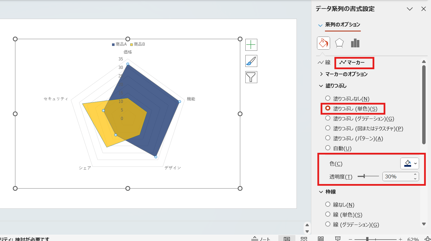Switch to the 線 tab
The width and height of the screenshot is (431, 241).
click(324, 62)
